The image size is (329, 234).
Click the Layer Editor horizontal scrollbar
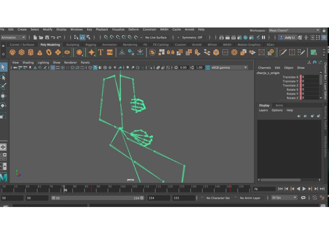(280, 180)
